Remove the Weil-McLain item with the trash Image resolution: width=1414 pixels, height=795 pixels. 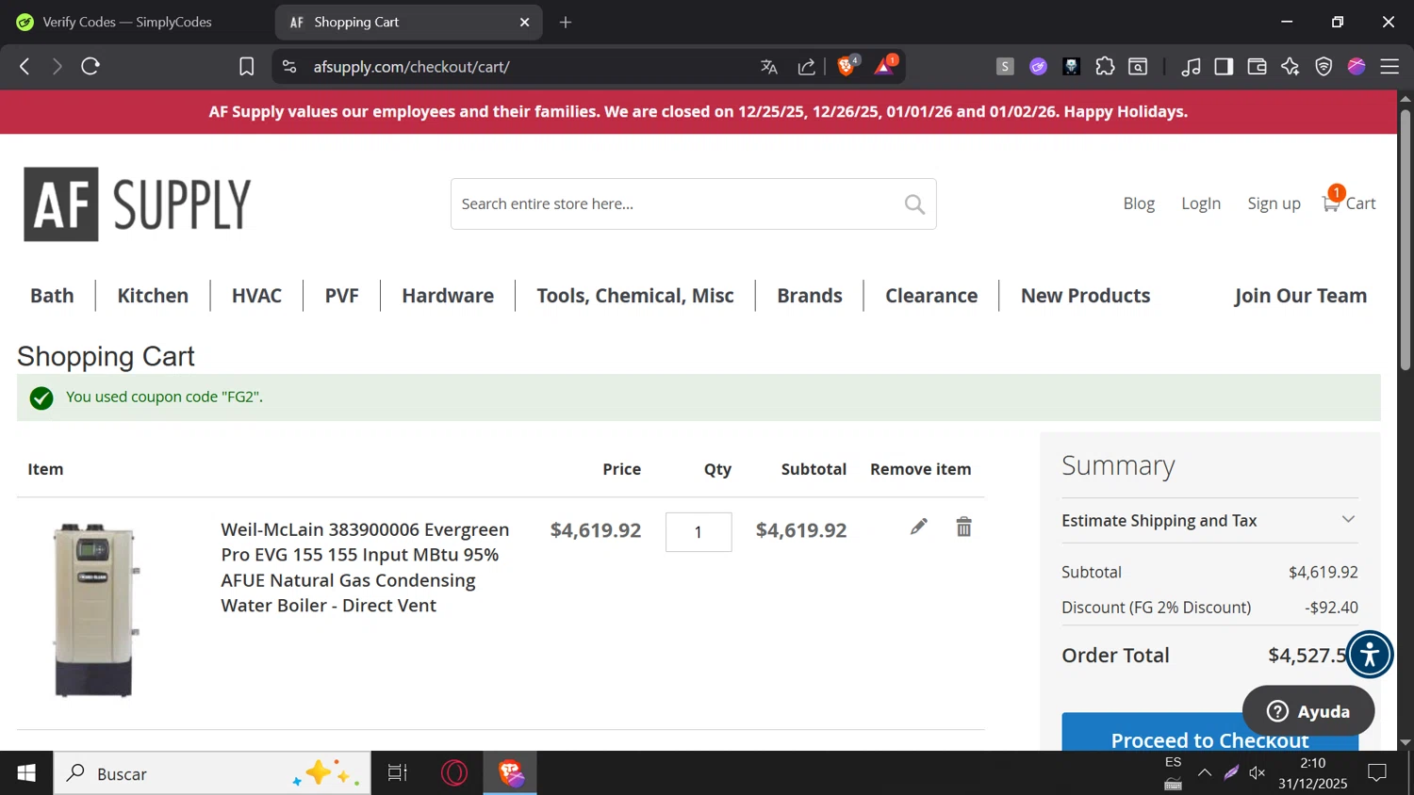pos(963,527)
